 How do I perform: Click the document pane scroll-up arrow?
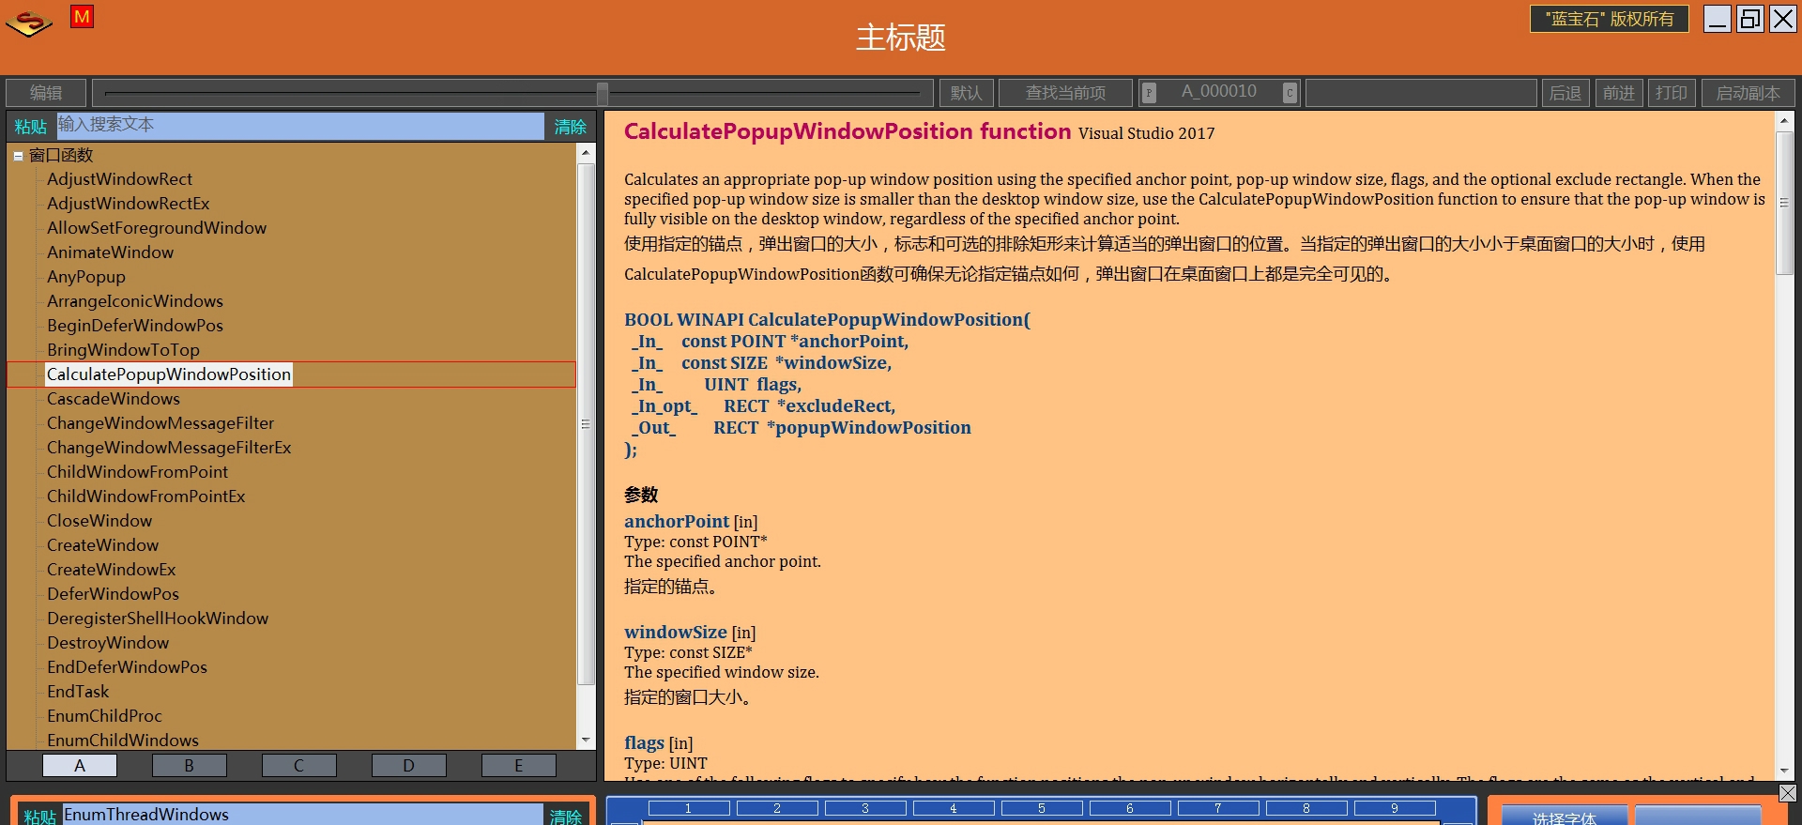coord(1784,121)
